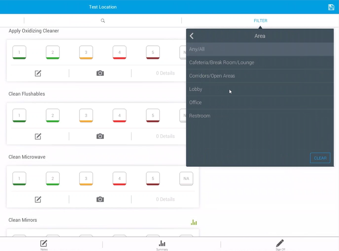Add a note for Apply Oxidizing Cleaner
339x251 pixels.
tap(38, 73)
